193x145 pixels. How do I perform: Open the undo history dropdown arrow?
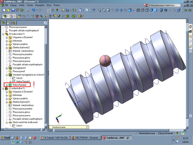(x=37, y=10)
